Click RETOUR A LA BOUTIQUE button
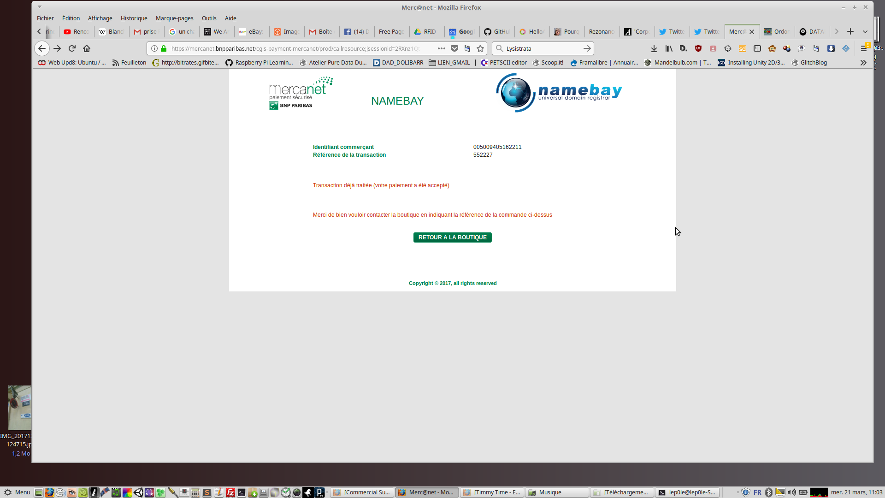This screenshot has width=885, height=498. tap(452, 237)
